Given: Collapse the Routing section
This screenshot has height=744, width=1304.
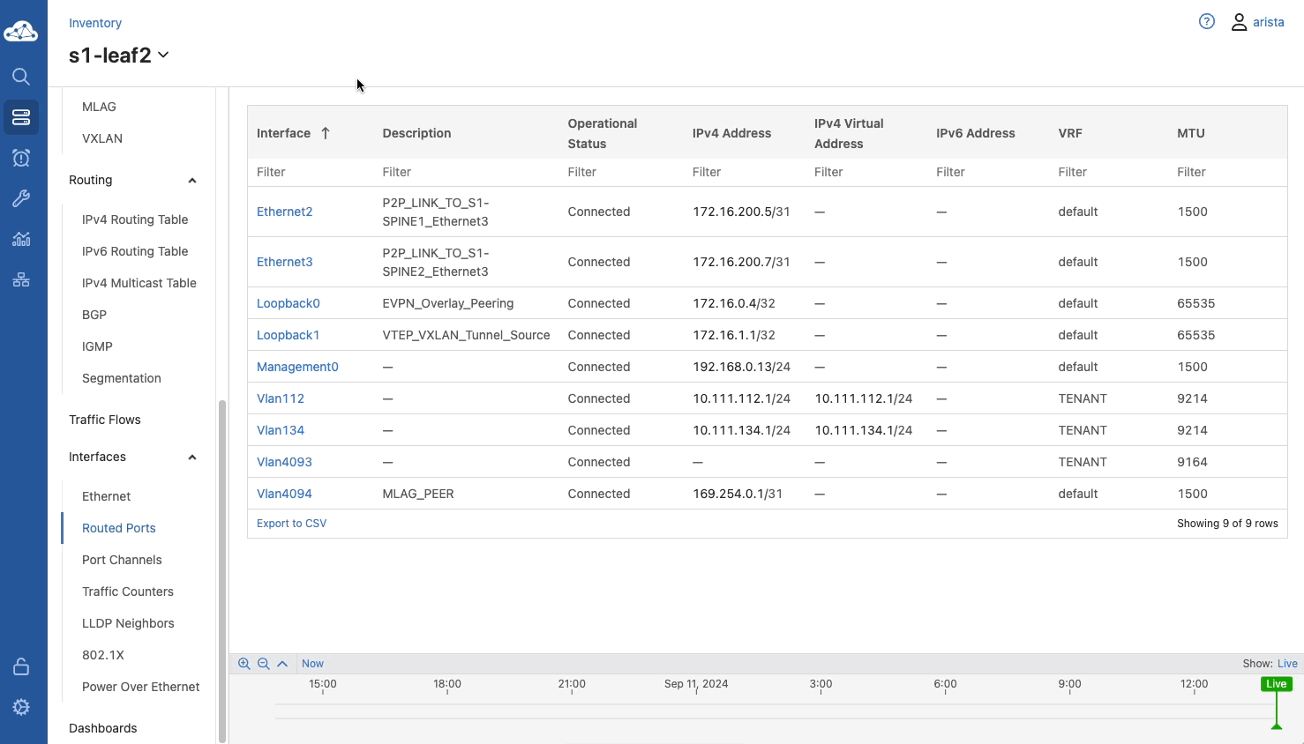Looking at the screenshot, I should (x=191, y=181).
